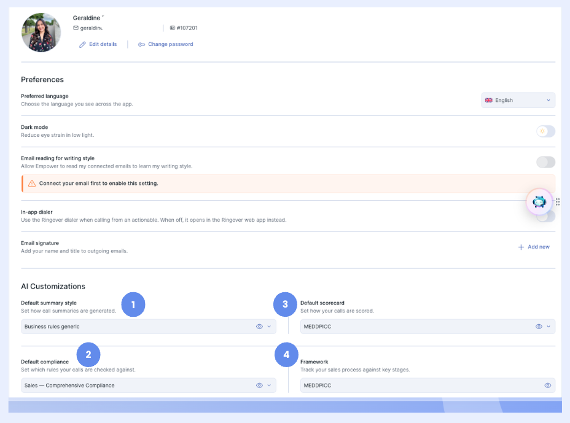Preview the Default scorecard MEDDPICC via eye icon

539,327
